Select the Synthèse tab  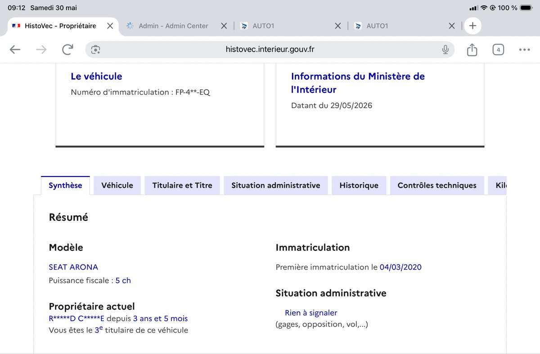tap(65, 186)
